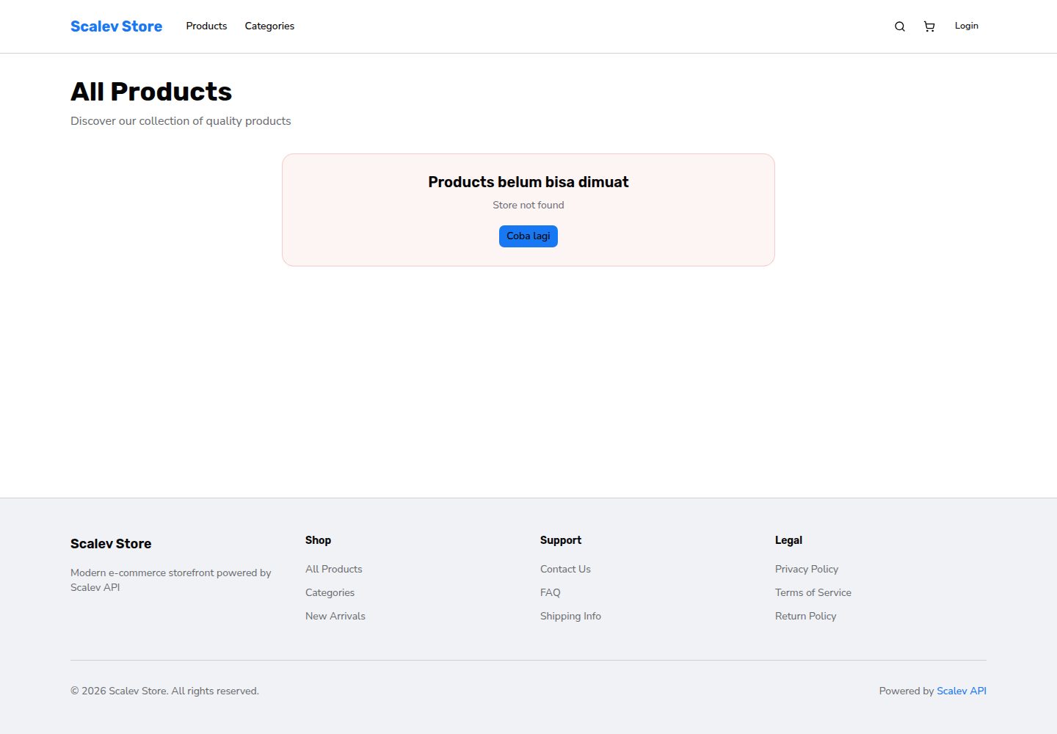Click the Scalev Store footer brand title

(x=111, y=544)
